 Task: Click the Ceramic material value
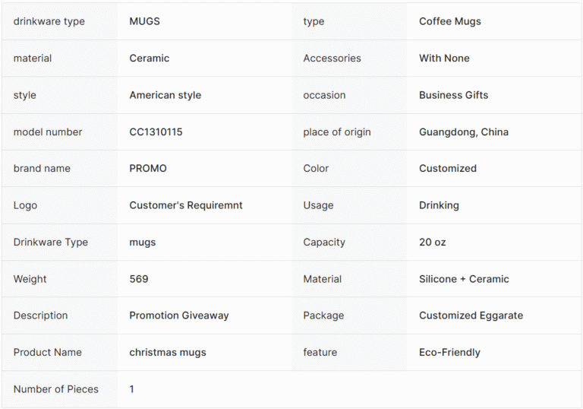click(x=149, y=58)
